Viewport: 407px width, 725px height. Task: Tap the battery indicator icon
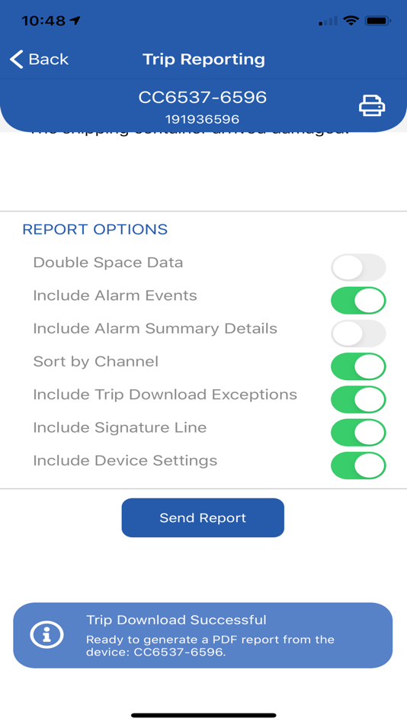378,21
